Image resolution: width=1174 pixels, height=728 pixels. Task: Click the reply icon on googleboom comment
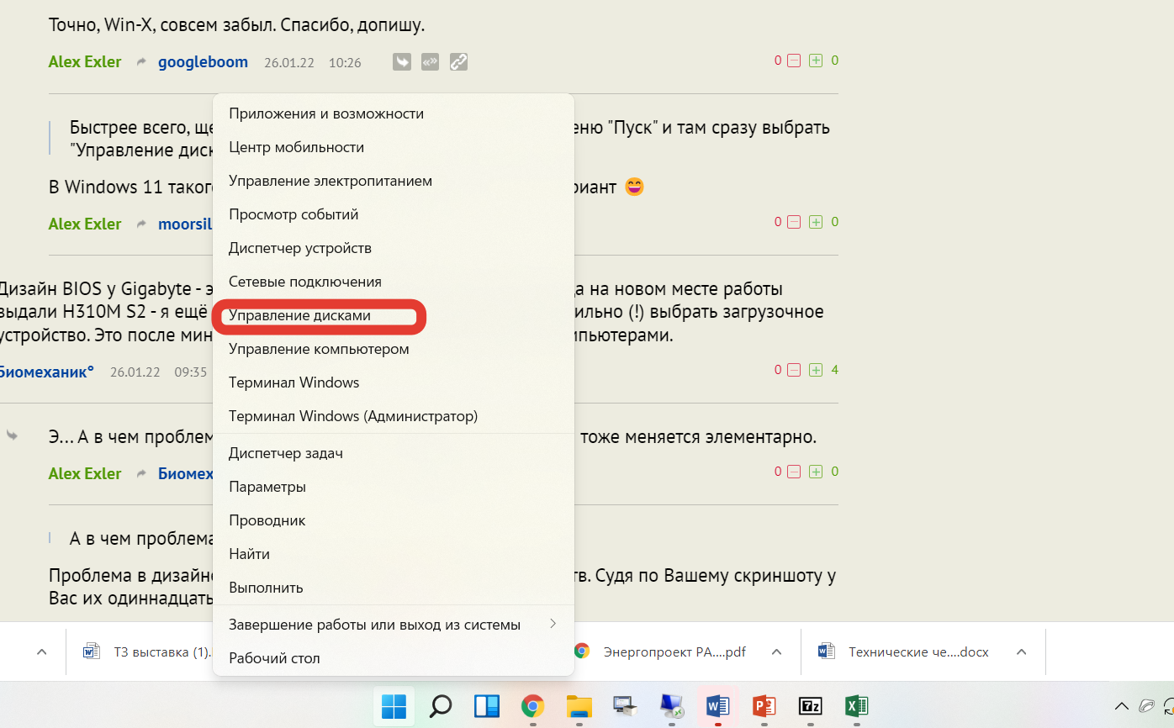[x=402, y=61]
